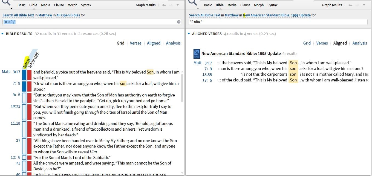Select Aligned view in Aligned Verses panel
Screen dimensions: 372x176
[x=340, y=43]
